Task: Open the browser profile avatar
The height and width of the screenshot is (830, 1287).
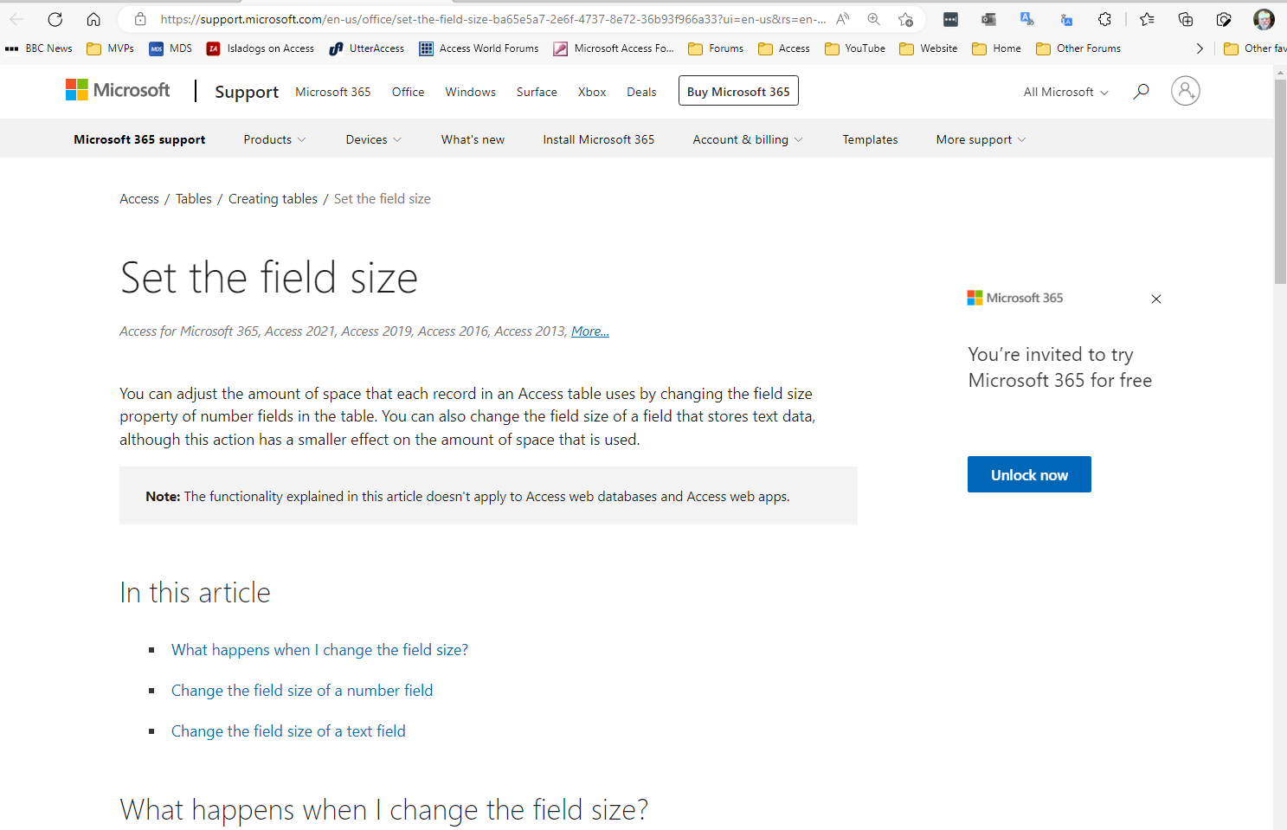Action: [x=1264, y=19]
